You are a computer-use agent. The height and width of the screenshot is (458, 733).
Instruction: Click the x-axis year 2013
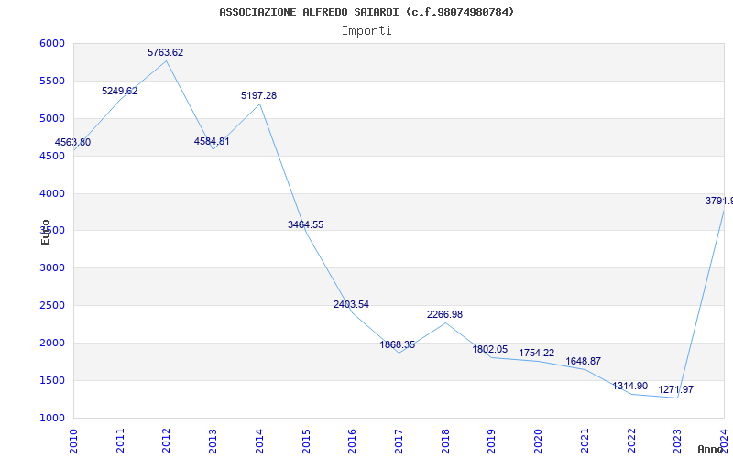[x=213, y=441]
